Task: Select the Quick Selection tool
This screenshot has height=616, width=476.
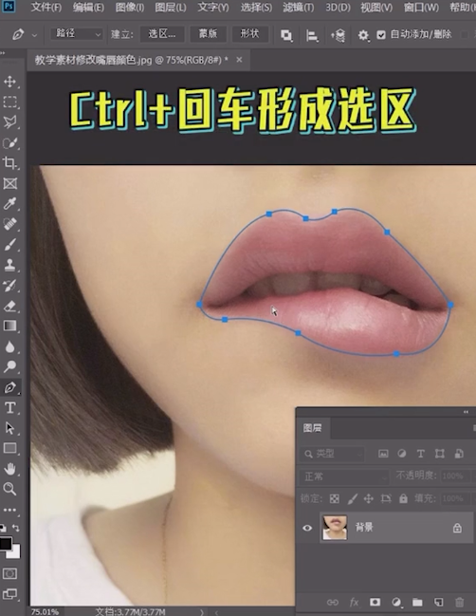Action: point(9,142)
